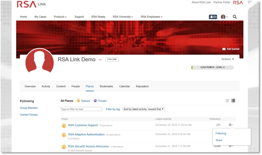262x155 pixels.
Task: Click the search magnifier icon
Action: click(x=235, y=17)
